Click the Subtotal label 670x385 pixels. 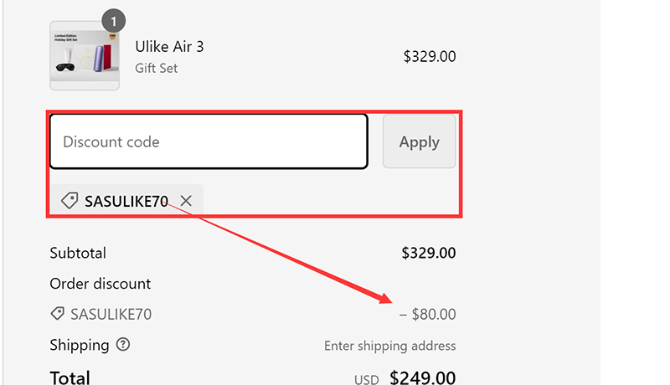78,253
